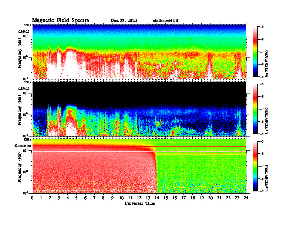Click Universal Time tick label 0
This screenshot has width=293, height=227.
pyautogui.click(x=32, y=198)
